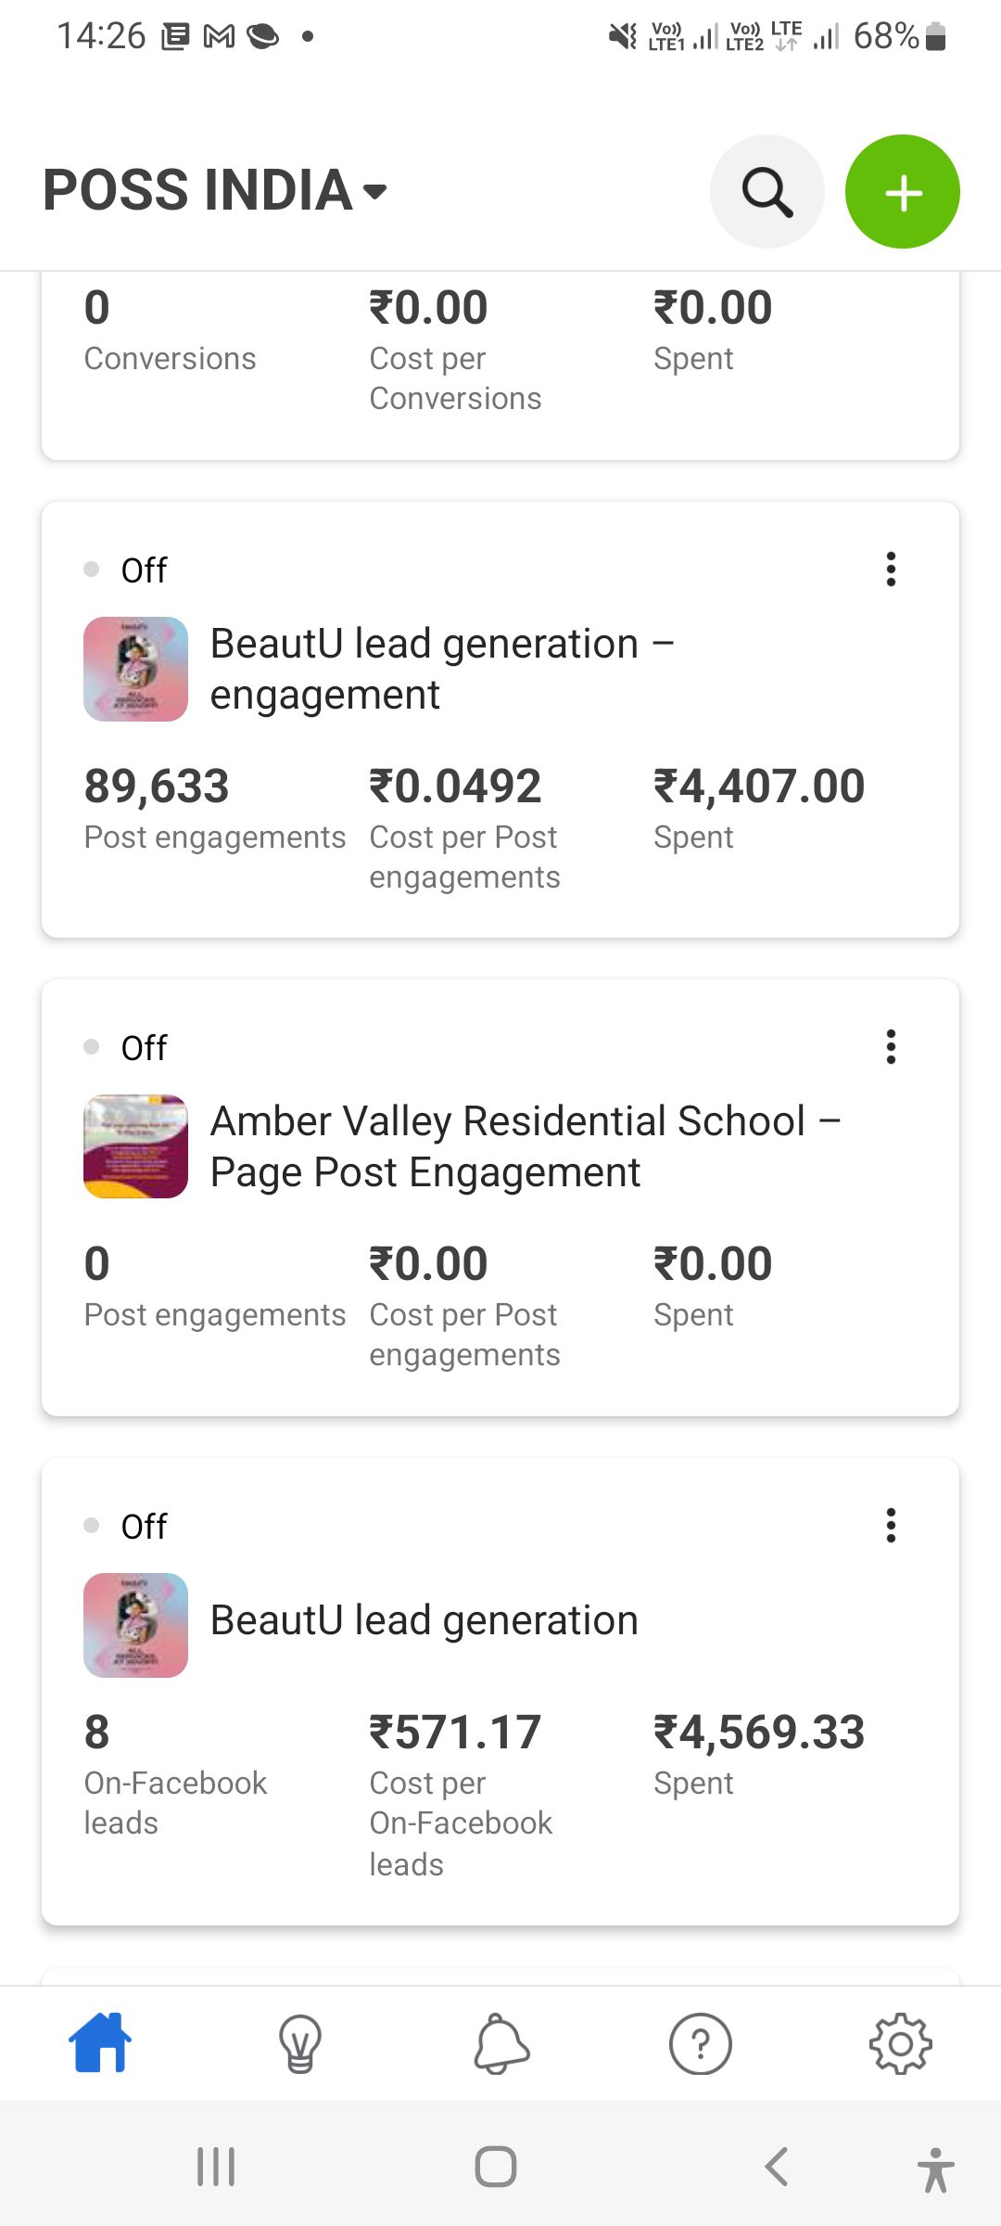Image resolution: width=1001 pixels, height=2226 pixels.
Task: Open the help question mark icon
Action: [701, 2042]
